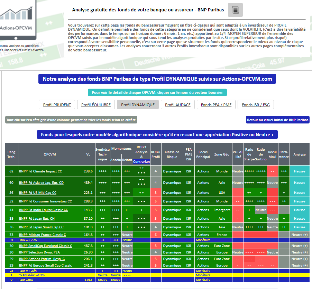Open the Fonds PEA / PME tab

216,105
